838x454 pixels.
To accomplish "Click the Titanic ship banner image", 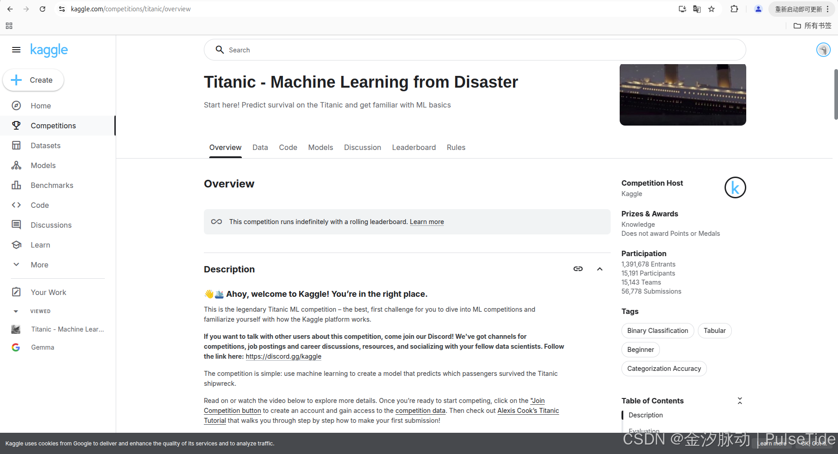I will click(683, 95).
